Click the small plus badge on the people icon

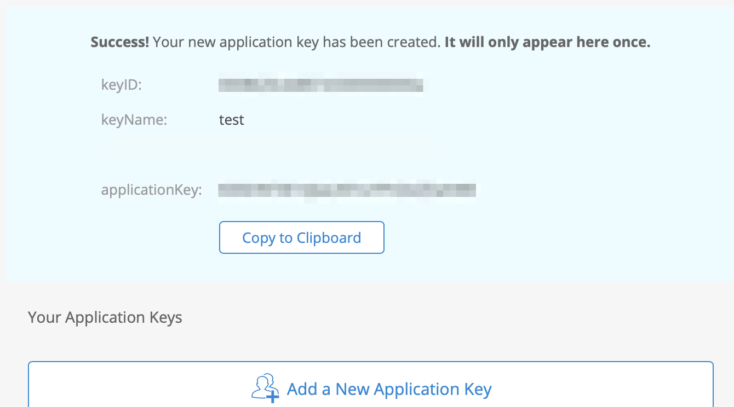coord(273,397)
